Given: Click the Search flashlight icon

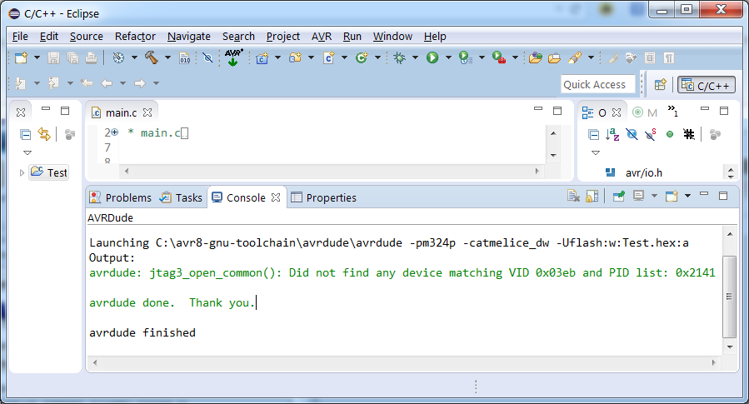Looking at the screenshot, I should click(574, 57).
